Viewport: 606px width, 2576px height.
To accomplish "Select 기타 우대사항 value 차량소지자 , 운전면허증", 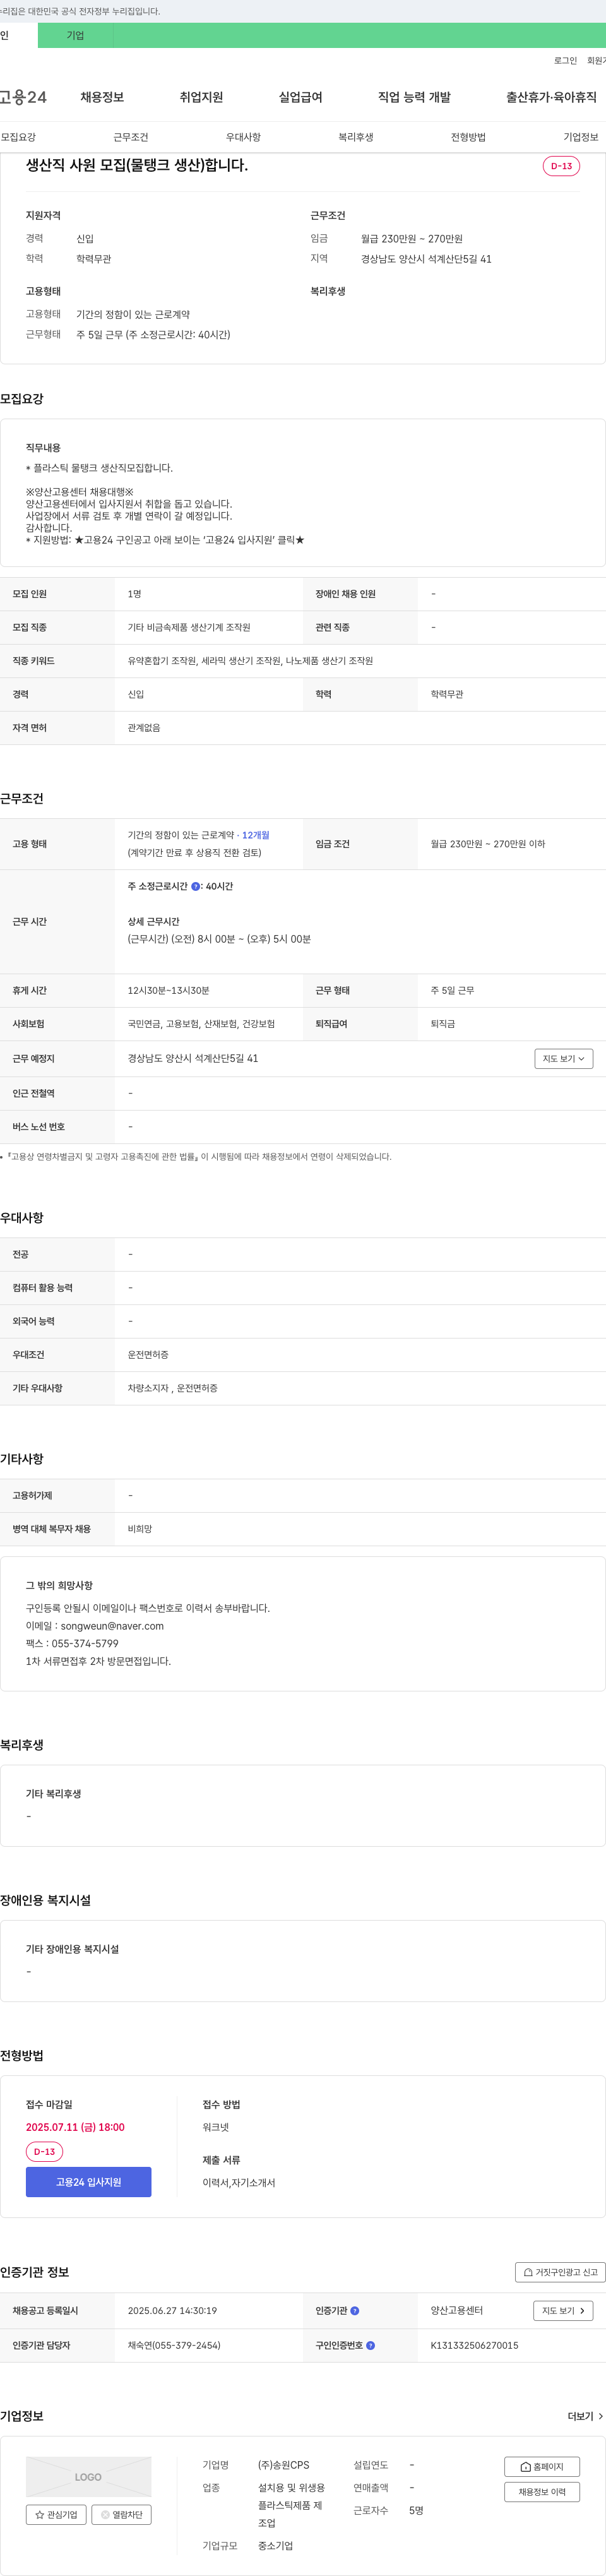I will pos(172,1388).
